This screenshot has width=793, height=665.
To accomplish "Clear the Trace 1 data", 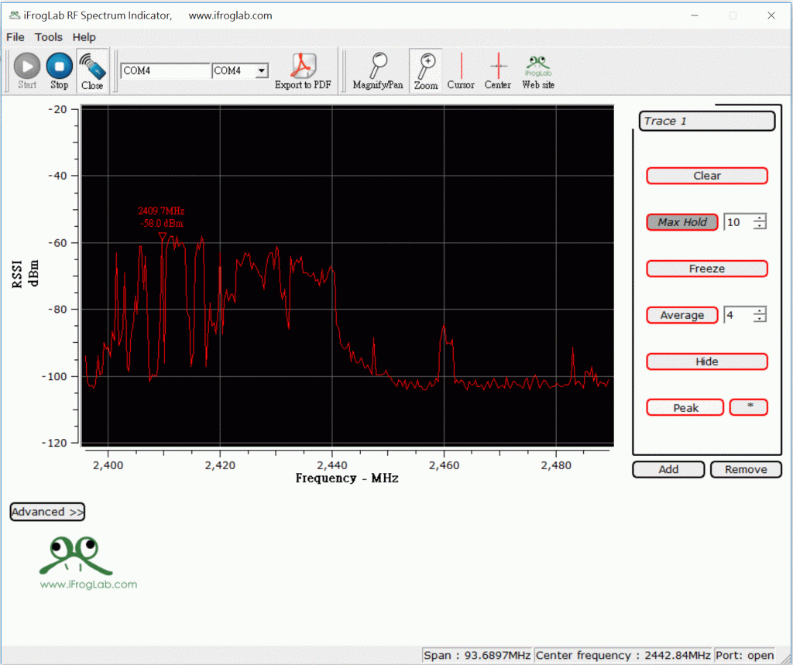I will [x=707, y=176].
